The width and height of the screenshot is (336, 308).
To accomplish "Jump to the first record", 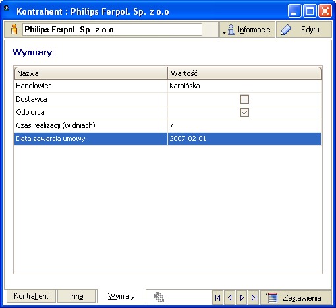I will point(217,298).
